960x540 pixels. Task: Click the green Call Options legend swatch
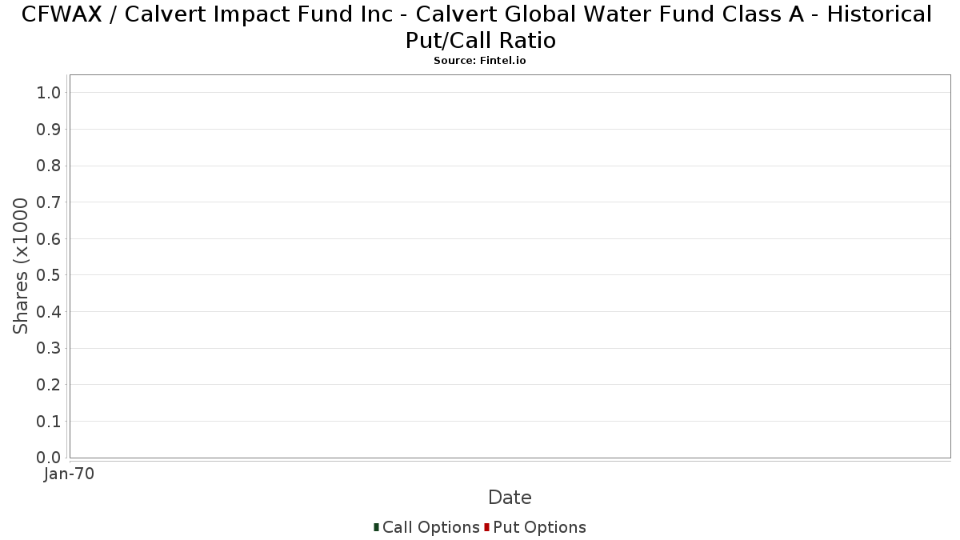tap(376, 527)
